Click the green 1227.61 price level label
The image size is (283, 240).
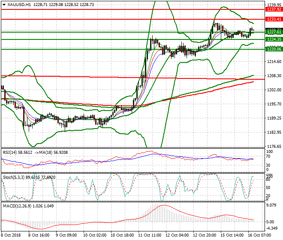click(x=274, y=32)
